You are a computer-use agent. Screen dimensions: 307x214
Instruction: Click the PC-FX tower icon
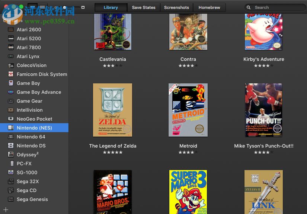coord(12,163)
